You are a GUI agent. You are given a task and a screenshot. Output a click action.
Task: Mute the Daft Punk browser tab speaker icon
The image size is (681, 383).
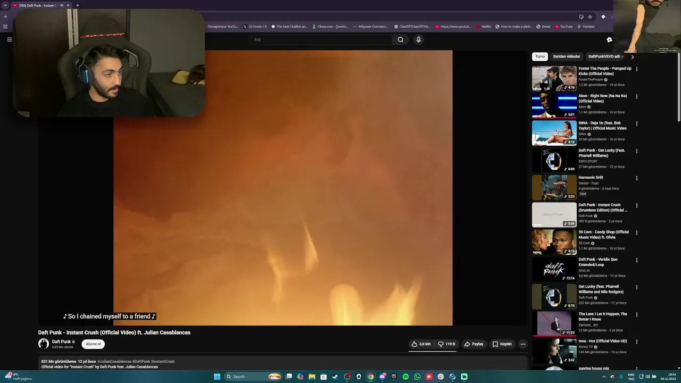pos(62,5)
